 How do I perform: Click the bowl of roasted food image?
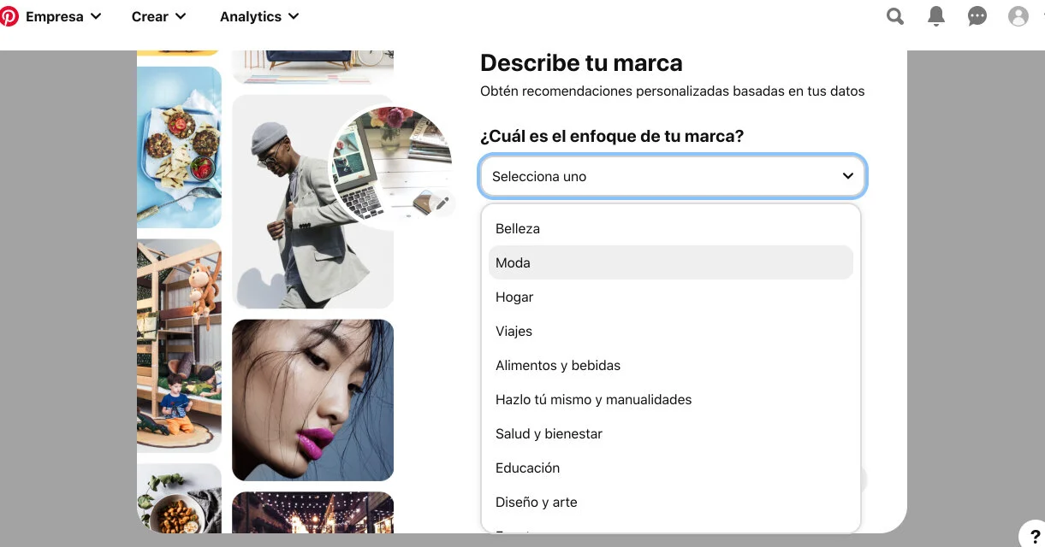(179, 498)
